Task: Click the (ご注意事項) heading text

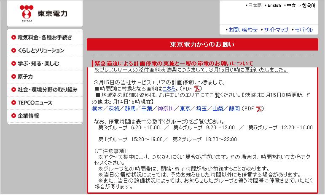Action: click(110, 151)
